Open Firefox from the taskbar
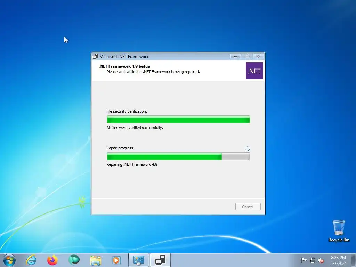 click(x=52, y=260)
